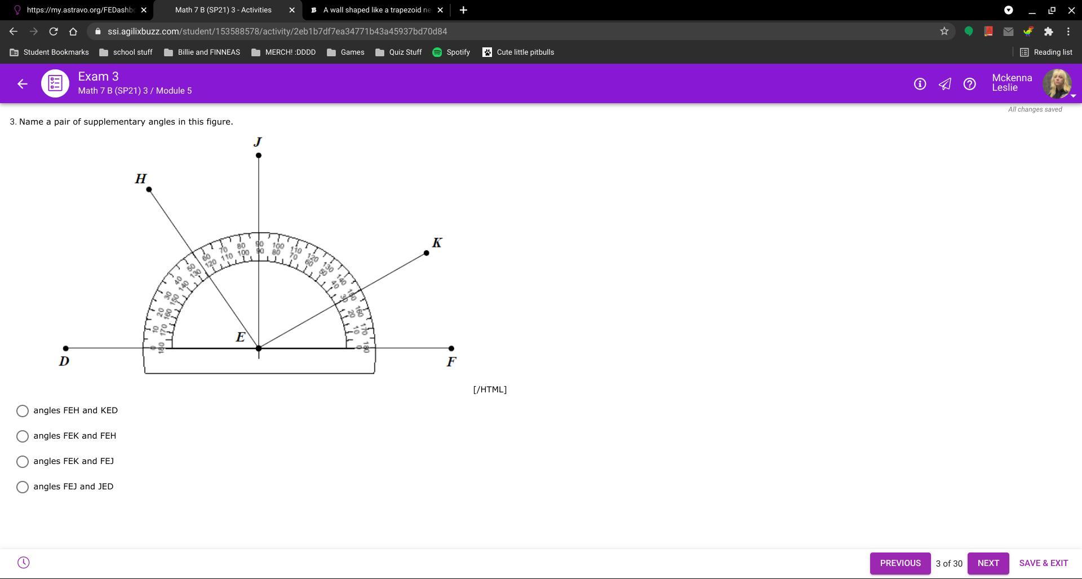Click the NEXT question button
Viewport: 1082px width, 579px height.
(988, 563)
